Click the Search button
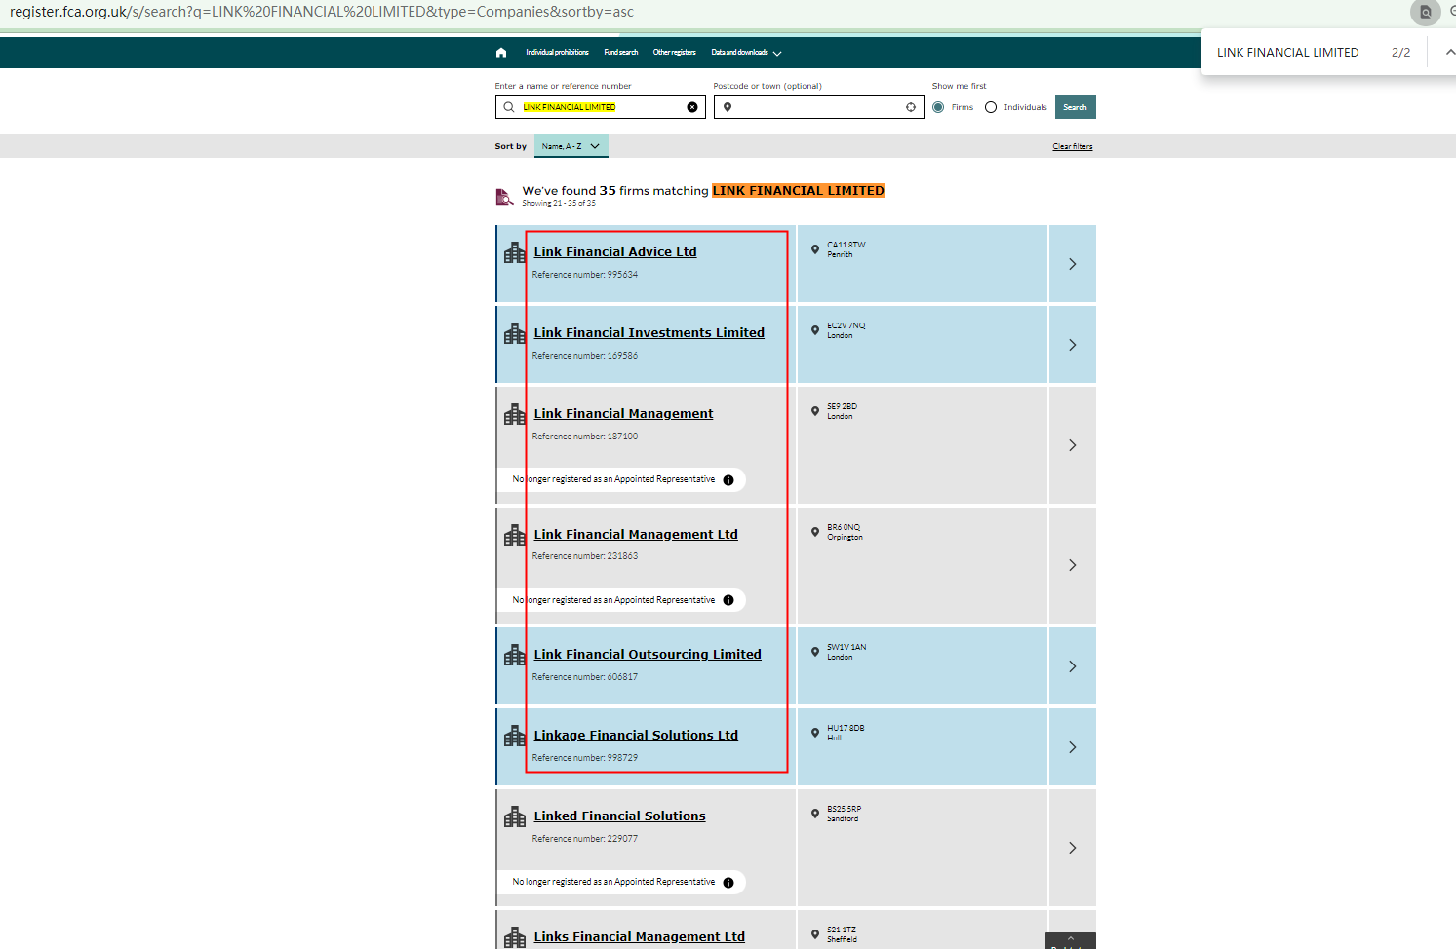Screen dimensions: 1456x949 coord(1076,107)
